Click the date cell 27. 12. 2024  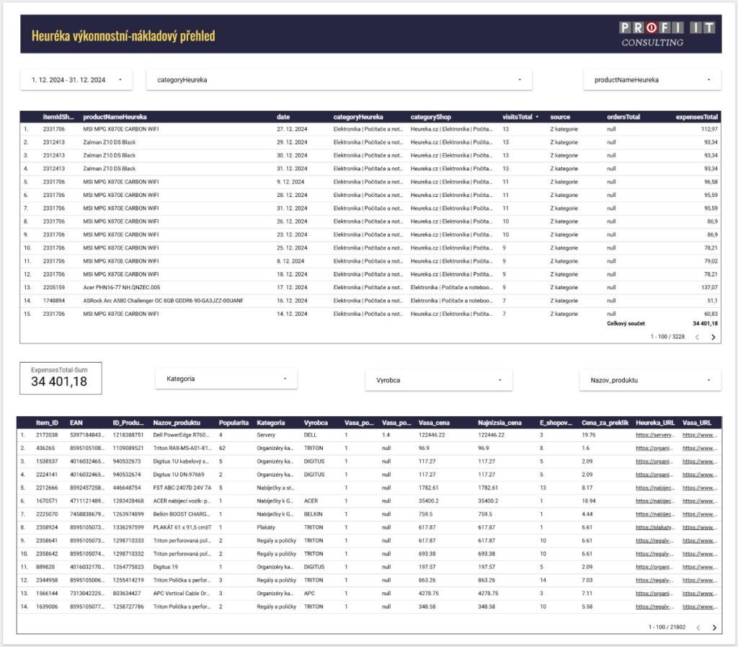(x=292, y=129)
